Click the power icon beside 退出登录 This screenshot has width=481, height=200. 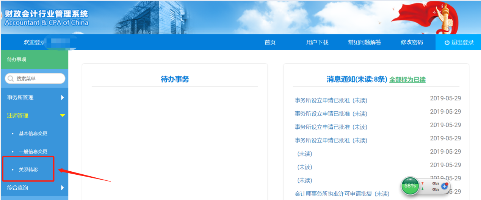click(447, 42)
